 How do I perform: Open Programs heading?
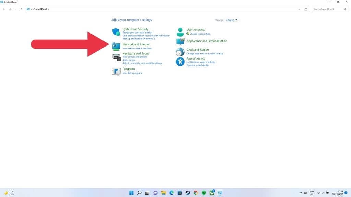129,69
